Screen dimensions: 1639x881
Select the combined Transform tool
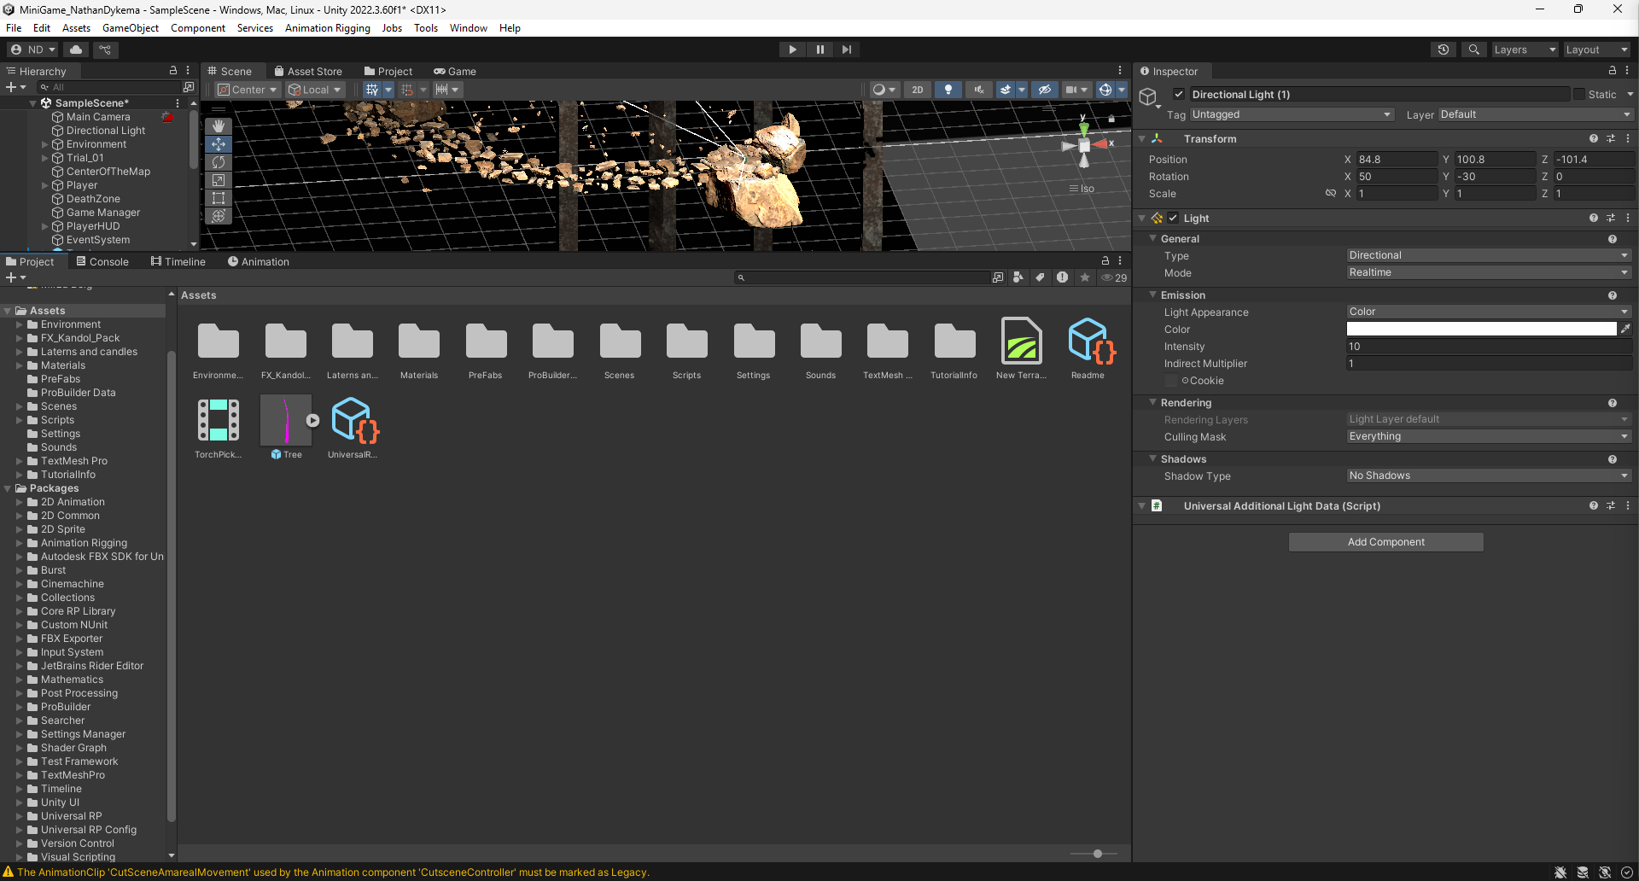(219, 216)
